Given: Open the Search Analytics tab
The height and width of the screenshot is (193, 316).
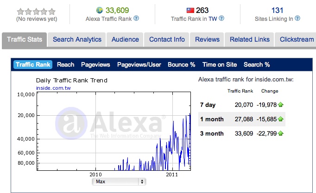Looking at the screenshot, I should pos(77,39).
